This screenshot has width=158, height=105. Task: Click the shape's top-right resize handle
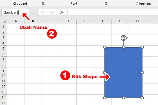(x=142, y=47)
